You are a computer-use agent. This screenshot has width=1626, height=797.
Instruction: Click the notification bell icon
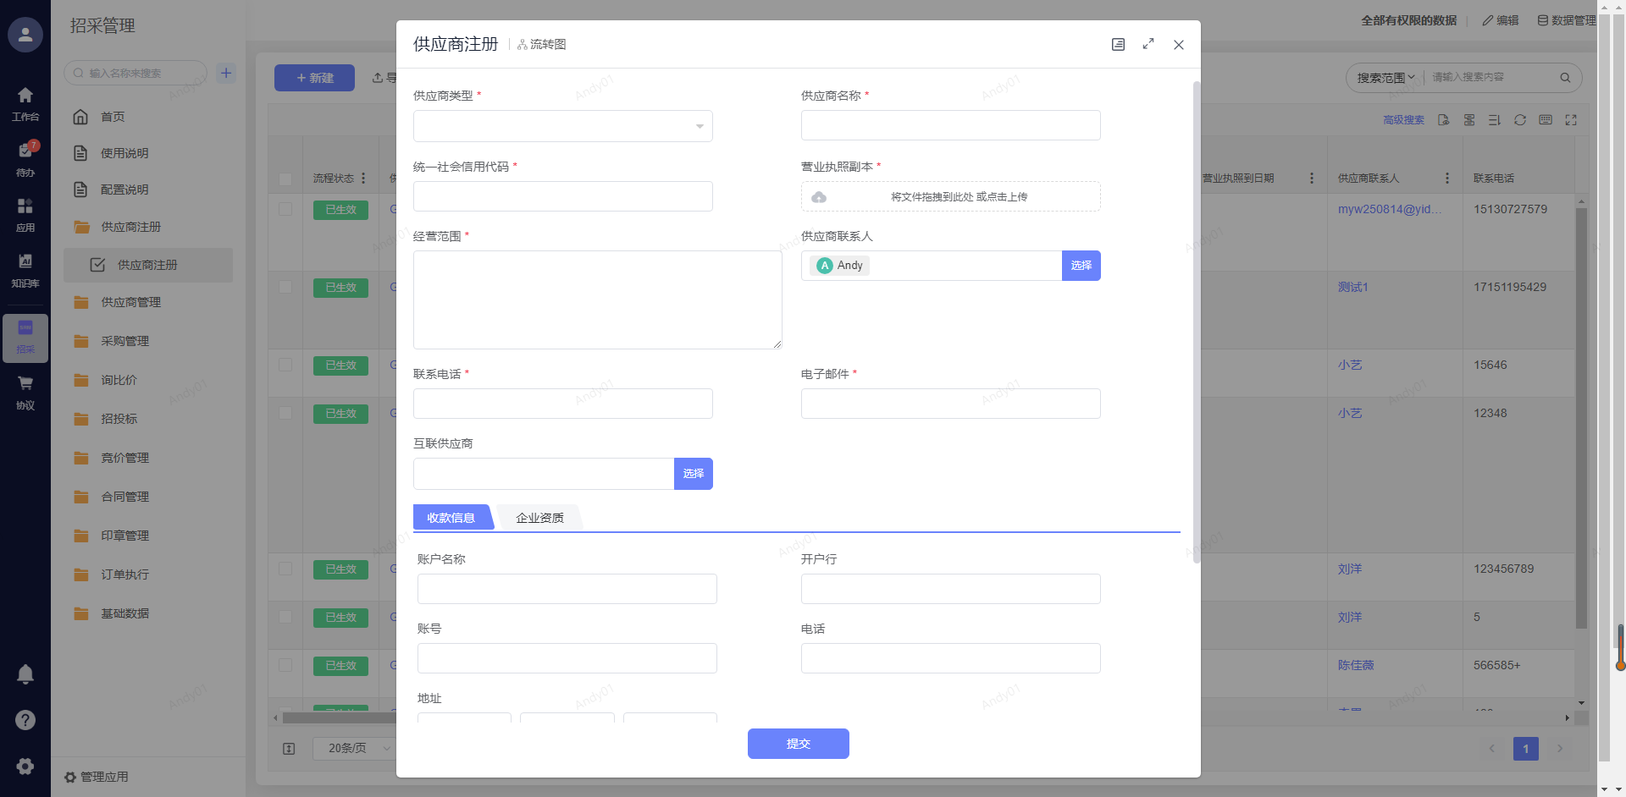25,674
